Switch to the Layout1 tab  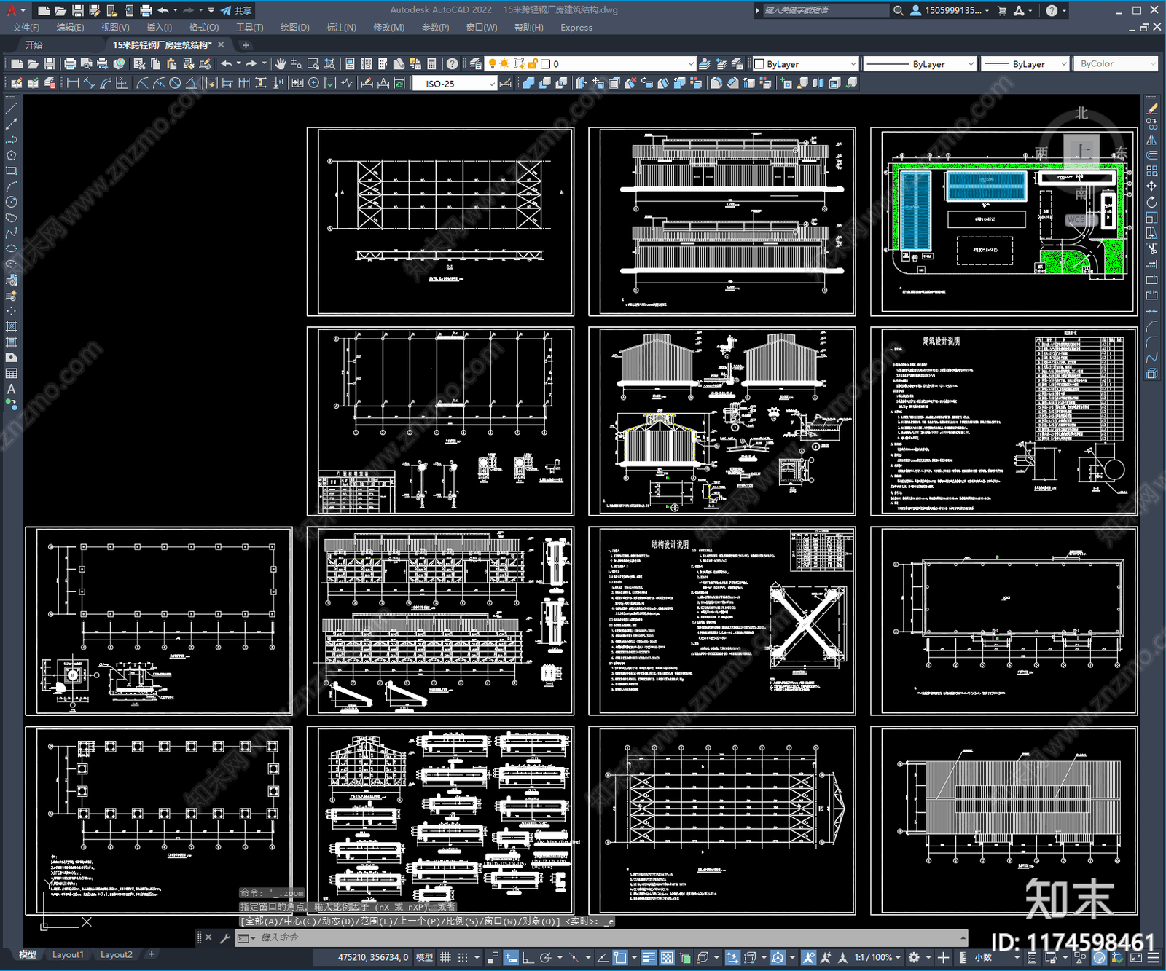(68, 954)
